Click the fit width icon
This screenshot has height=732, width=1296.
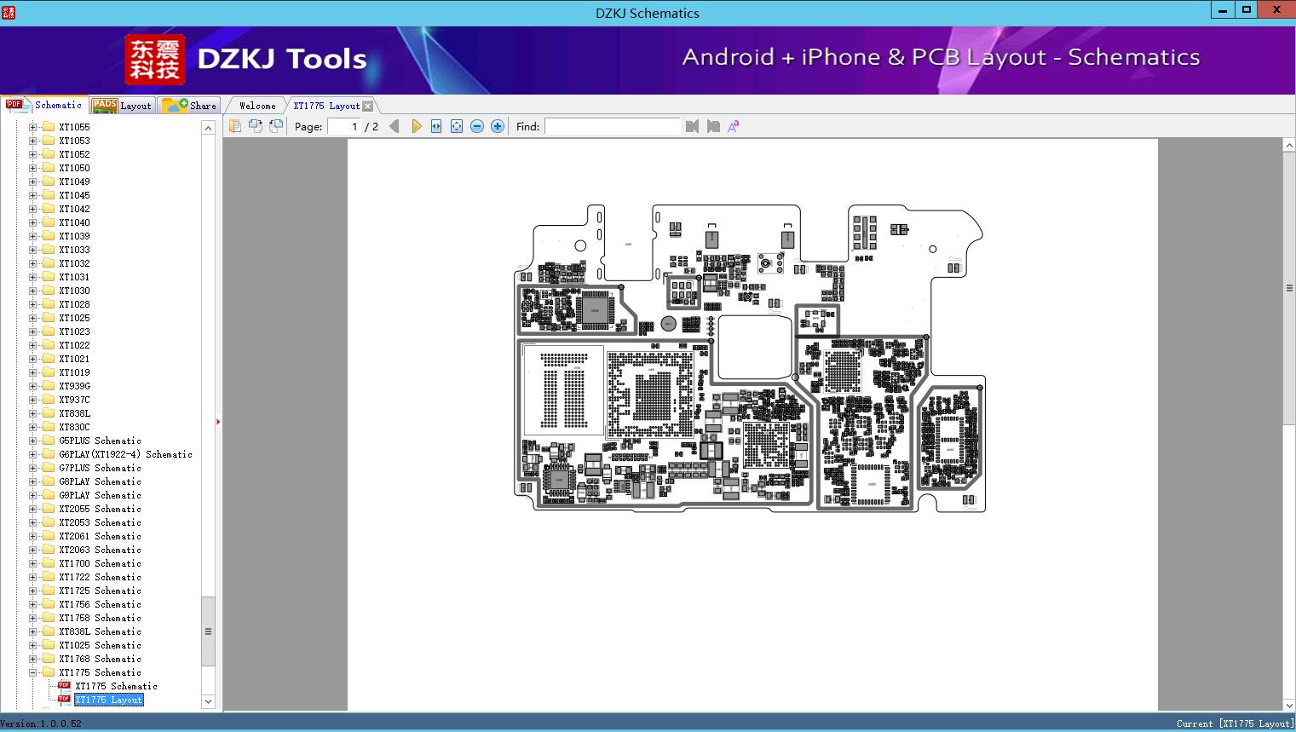point(436,126)
